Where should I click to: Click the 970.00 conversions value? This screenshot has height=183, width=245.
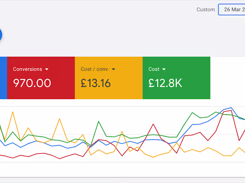pos(32,83)
